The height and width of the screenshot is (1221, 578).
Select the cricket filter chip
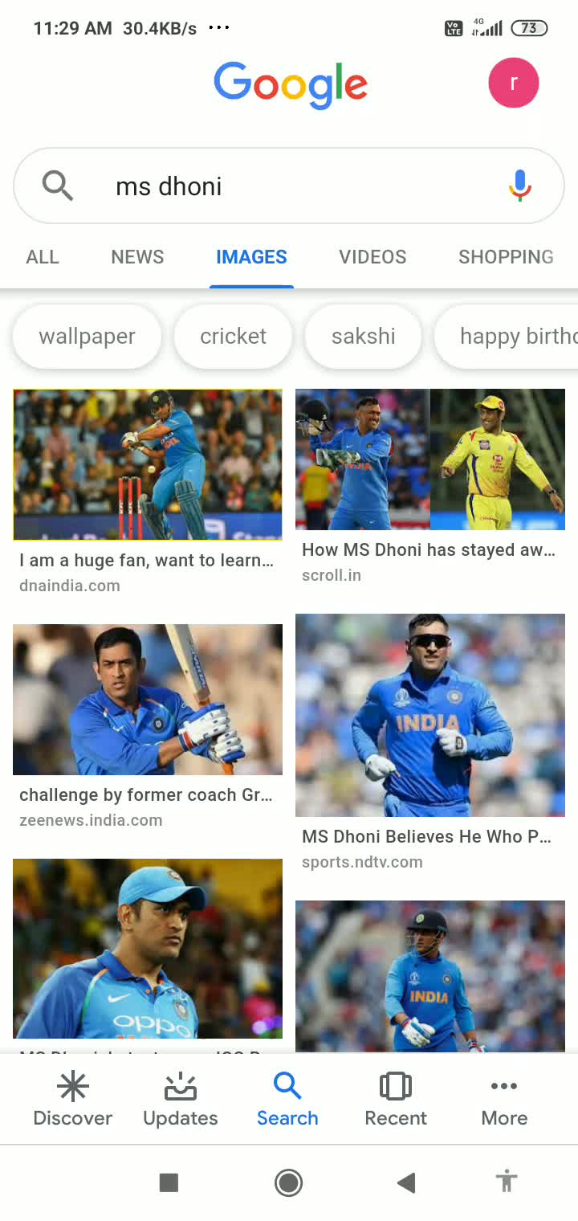[233, 336]
